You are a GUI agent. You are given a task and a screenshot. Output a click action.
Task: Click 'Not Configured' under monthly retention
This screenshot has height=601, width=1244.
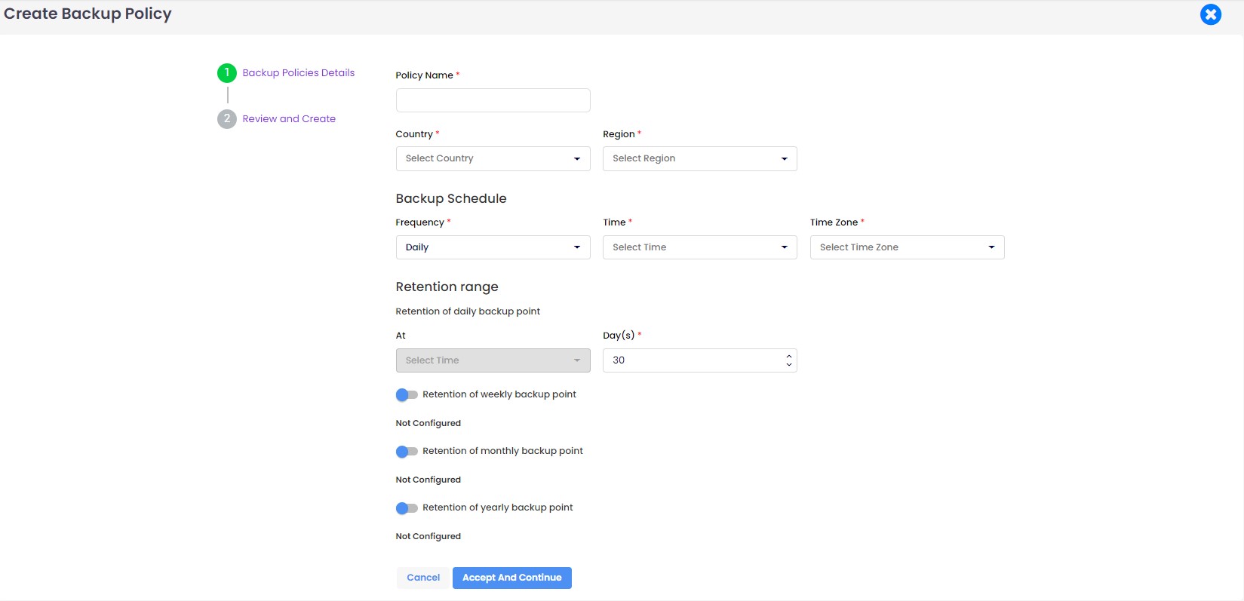[x=428, y=480]
